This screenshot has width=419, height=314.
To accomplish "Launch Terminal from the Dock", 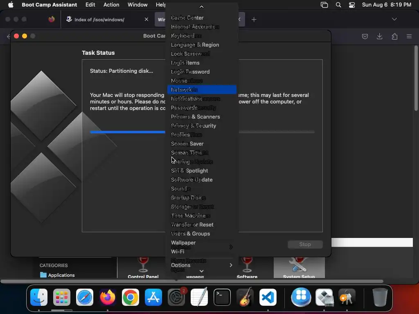I will (x=222, y=297).
